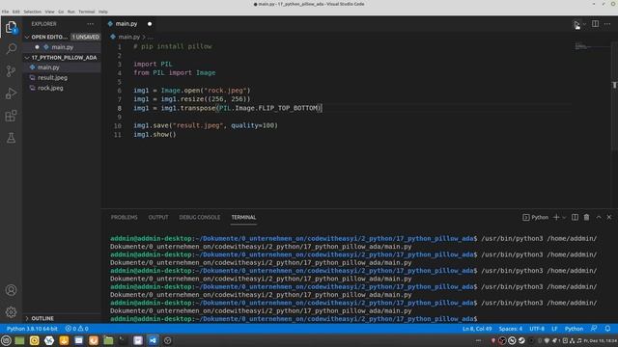Click the unsaved dot on main.py tab

(150, 24)
